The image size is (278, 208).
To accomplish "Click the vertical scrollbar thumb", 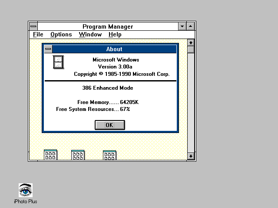I will pos(191,49).
